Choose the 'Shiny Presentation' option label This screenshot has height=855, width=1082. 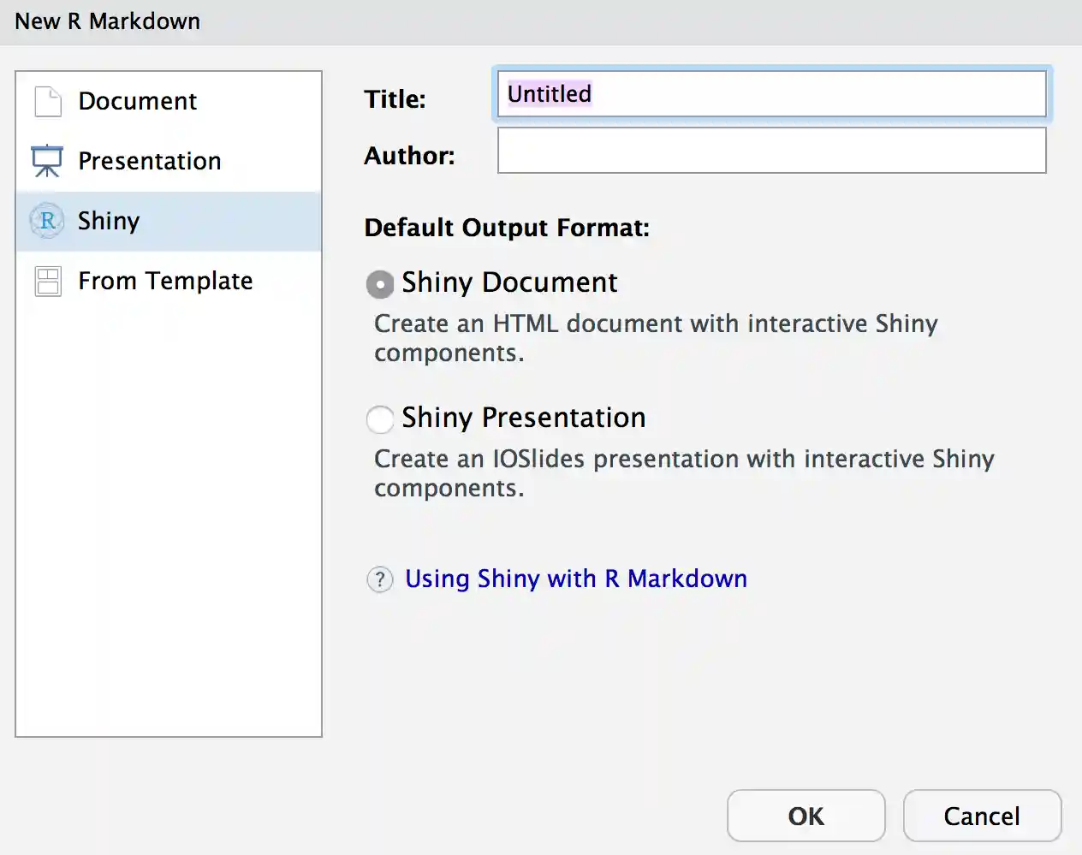tap(523, 418)
